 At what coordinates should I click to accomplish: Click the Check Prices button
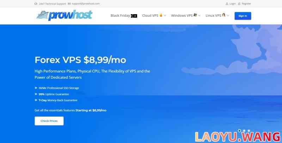(x=49, y=121)
